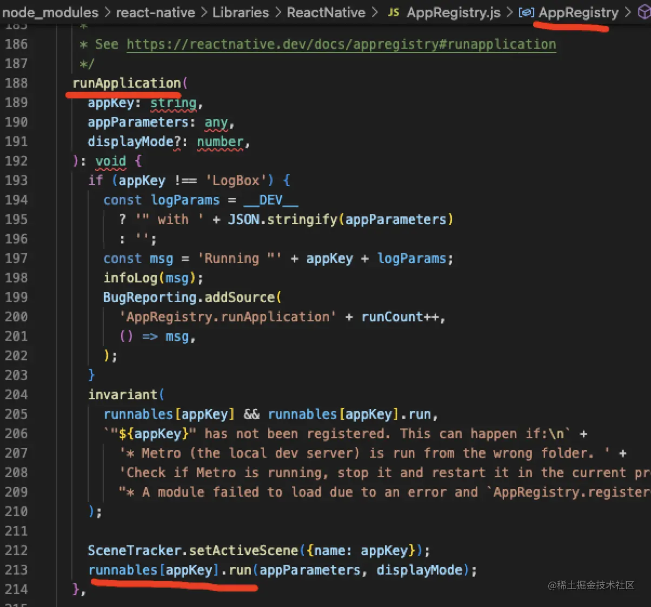Click the JS file icon in breadcrumb
Image resolution: width=651 pixels, height=607 pixels.
click(394, 12)
